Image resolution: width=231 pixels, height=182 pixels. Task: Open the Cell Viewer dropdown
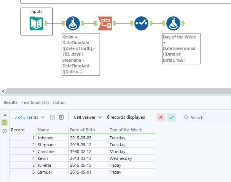88,117
